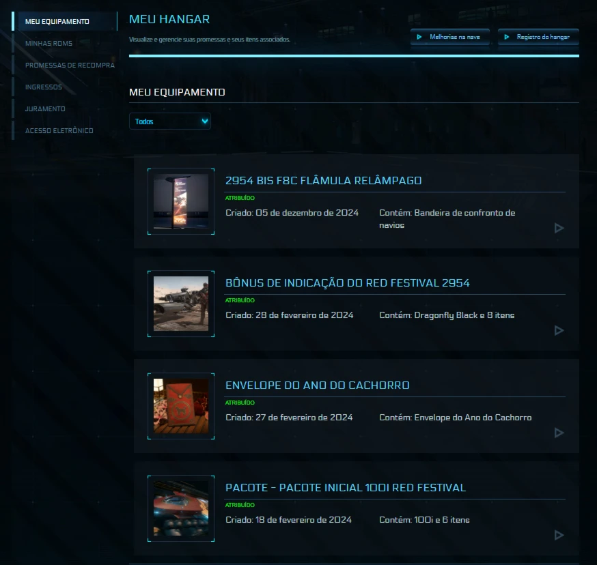Open title 2954 BIS F8C Flâmula Relâmpago

323,180
